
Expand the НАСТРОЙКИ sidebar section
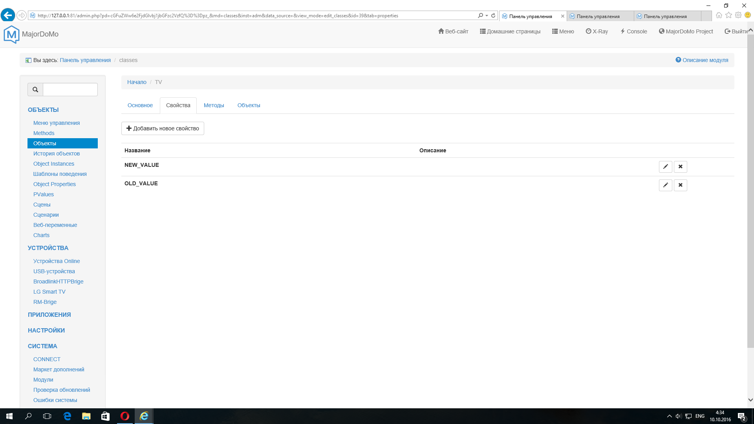46,330
